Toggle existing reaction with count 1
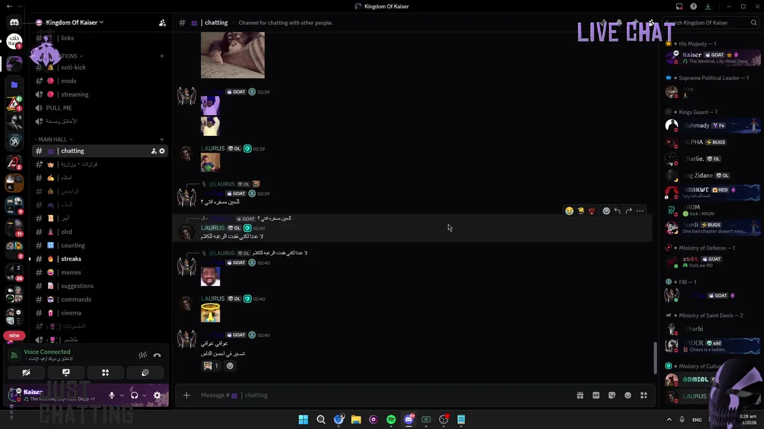 (x=211, y=366)
